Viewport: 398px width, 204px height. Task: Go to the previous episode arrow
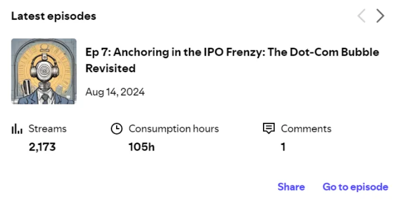[362, 16]
